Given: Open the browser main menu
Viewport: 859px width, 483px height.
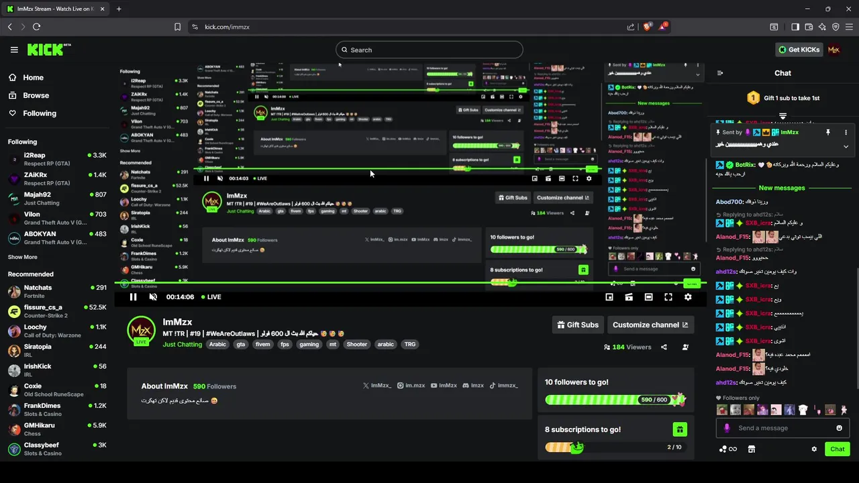Looking at the screenshot, I should [849, 27].
